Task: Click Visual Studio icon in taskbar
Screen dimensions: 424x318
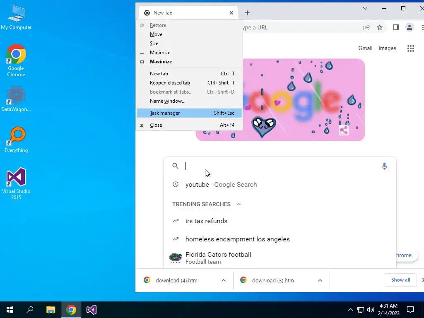Action: (x=92, y=310)
